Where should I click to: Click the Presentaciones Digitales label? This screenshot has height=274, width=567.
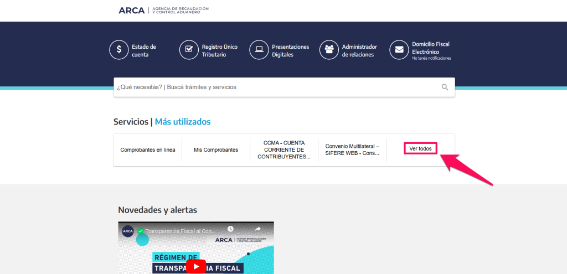click(290, 50)
